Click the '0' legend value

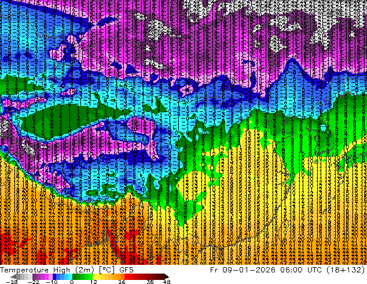tap(72, 282)
